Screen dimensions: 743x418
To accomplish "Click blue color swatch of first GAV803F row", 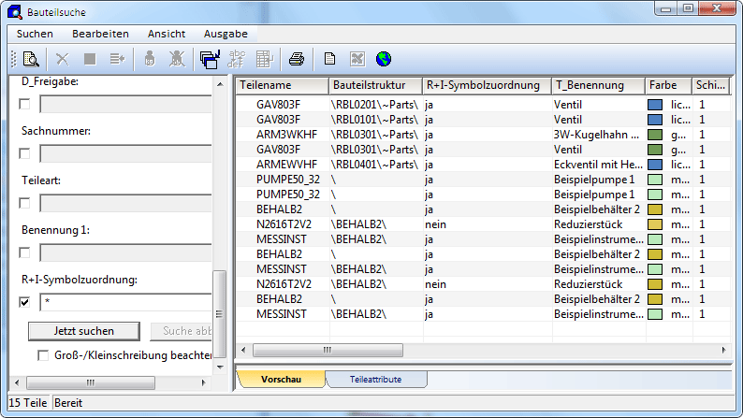I will click(x=655, y=106).
